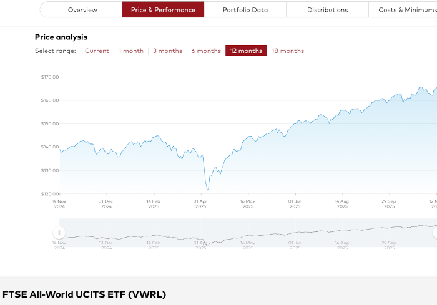This screenshot has height=305, width=437.
Task: Click the $120.00 axis label
Action: tap(50, 194)
